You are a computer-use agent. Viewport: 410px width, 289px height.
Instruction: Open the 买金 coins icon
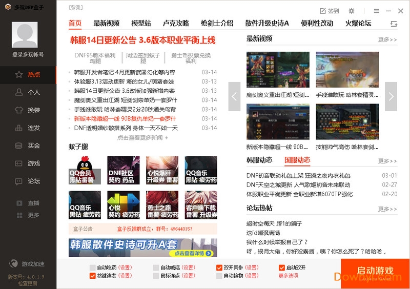pos(19,146)
